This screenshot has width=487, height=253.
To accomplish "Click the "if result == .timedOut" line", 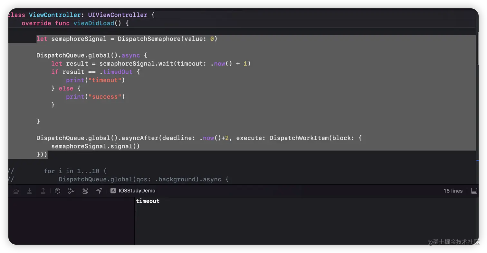I will click(x=95, y=72).
